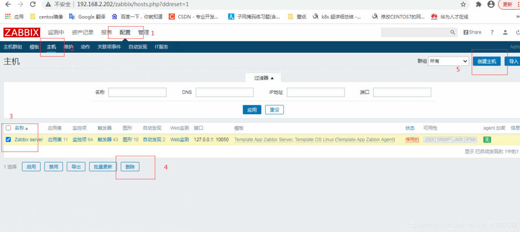This screenshot has width=520, height=232.
Task: Open the help question mark icon
Action: (x=492, y=32)
